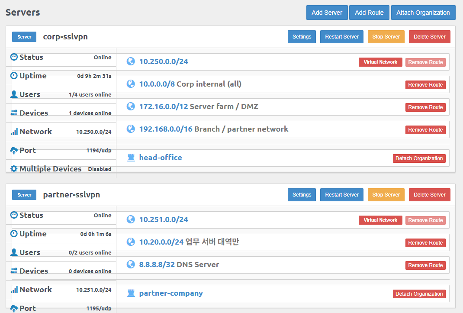463x313 pixels.
Task: Delete the corp-sslvpn server
Action: 429,37
